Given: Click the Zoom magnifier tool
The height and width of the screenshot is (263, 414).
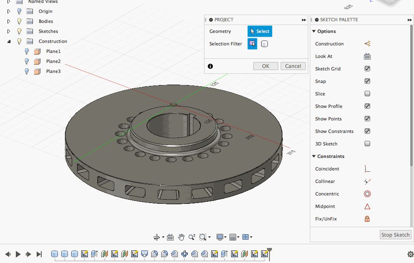Looking at the screenshot, I should 192,237.
